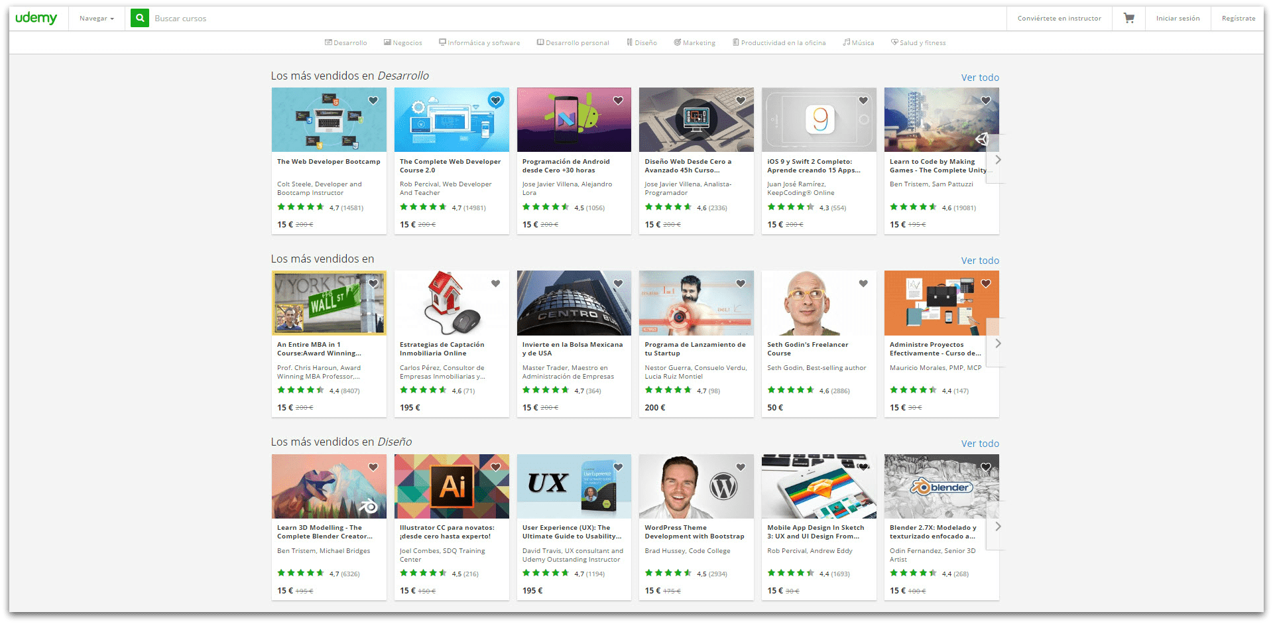
Task: Add Administre Proyectos Efectivamente to wishlist
Action: coord(986,284)
